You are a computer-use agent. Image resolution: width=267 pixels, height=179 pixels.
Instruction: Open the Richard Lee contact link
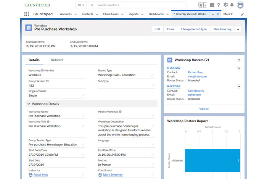click(x=195, y=72)
